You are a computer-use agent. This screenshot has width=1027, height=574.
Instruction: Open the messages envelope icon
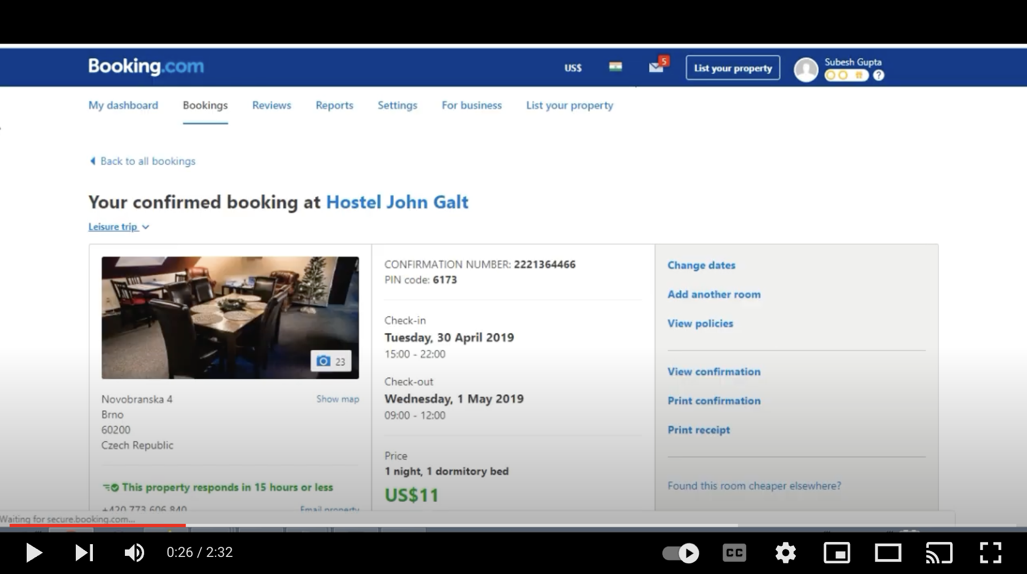(656, 67)
